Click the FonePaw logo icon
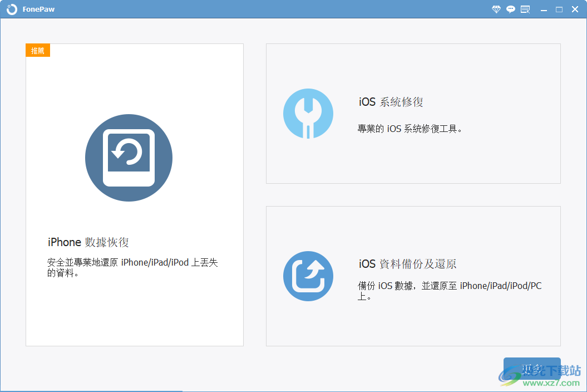The height and width of the screenshot is (392, 587). pos(12,9)
